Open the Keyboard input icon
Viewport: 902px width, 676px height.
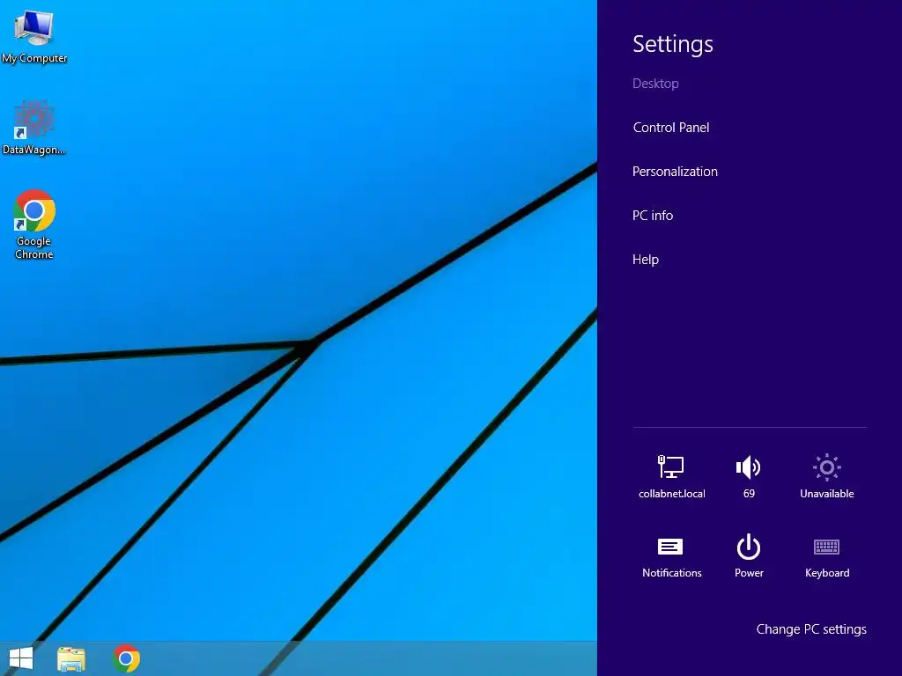pos(826,556)
